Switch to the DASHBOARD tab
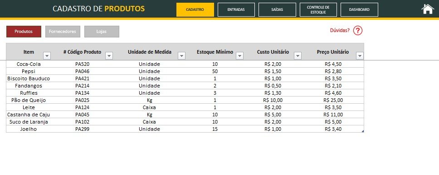The width and height of the screenshot is (439, 175). pyautogui.click(x=359, y=10)
